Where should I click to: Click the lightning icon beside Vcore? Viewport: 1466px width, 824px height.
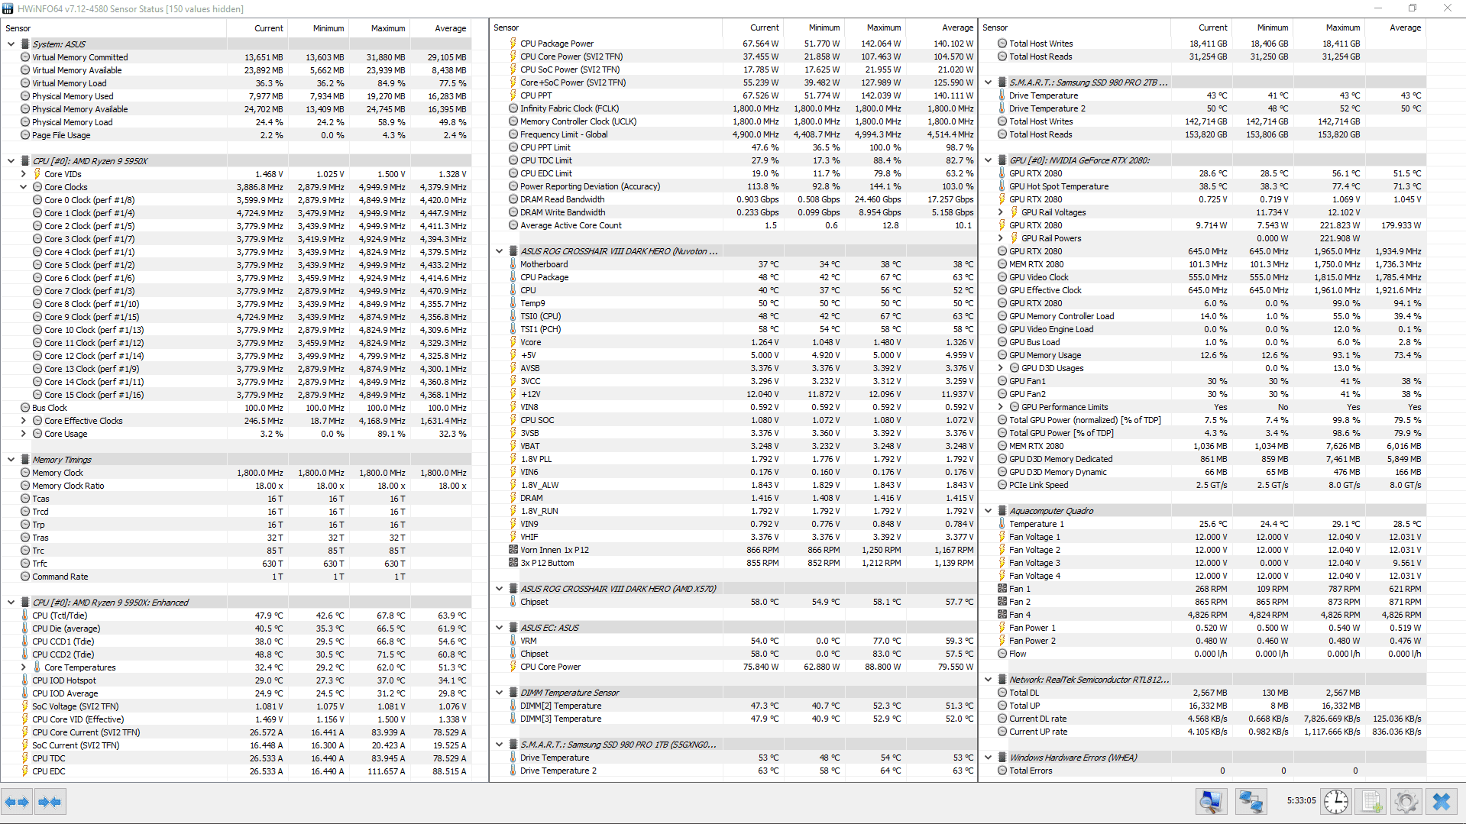(x=513, y=342)
